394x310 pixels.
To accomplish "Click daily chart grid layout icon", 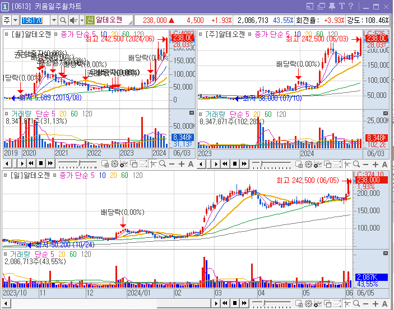I will (299, 304).
